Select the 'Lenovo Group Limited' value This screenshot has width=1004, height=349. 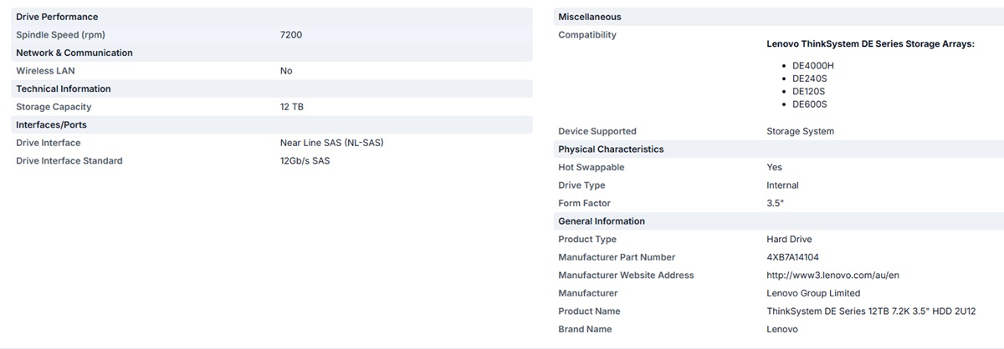(x=813, y=293)
